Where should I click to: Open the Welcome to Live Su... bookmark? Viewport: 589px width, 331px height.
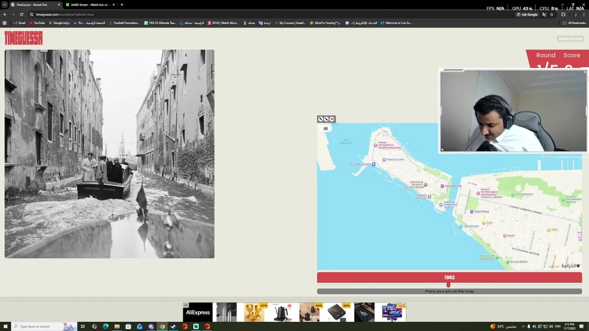396,23
